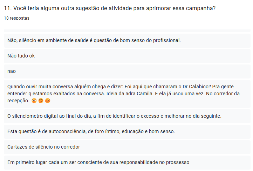
Task: Click the 'autoconsciência' response row
Action: [91, 131]
